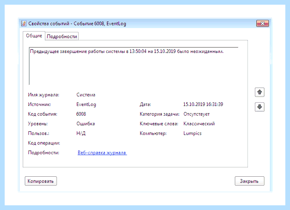Click the Категория задачи label
The height and width of the screenshot is (210, 290).
point(159,114)
